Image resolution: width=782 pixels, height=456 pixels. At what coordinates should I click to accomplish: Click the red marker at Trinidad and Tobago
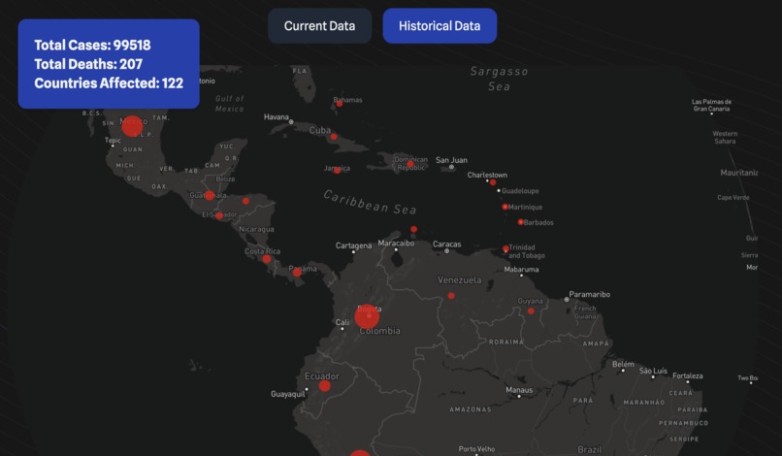[x=505, y=248]
